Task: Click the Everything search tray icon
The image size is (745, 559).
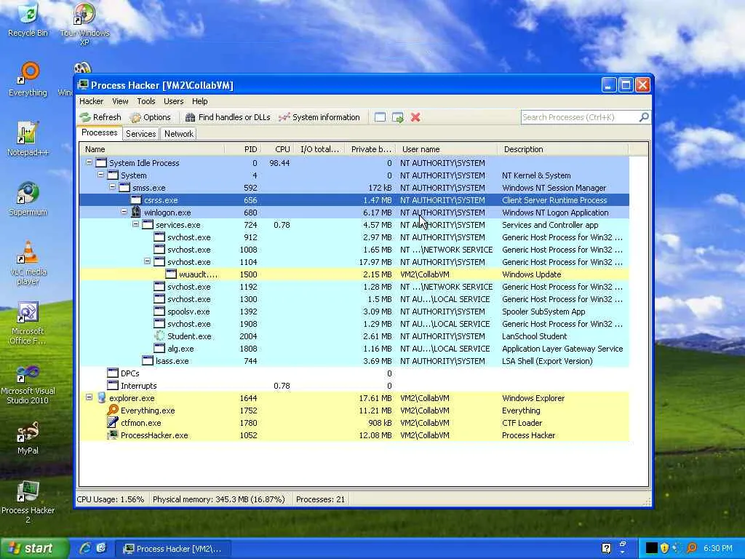Action: [x=692, y=548]
